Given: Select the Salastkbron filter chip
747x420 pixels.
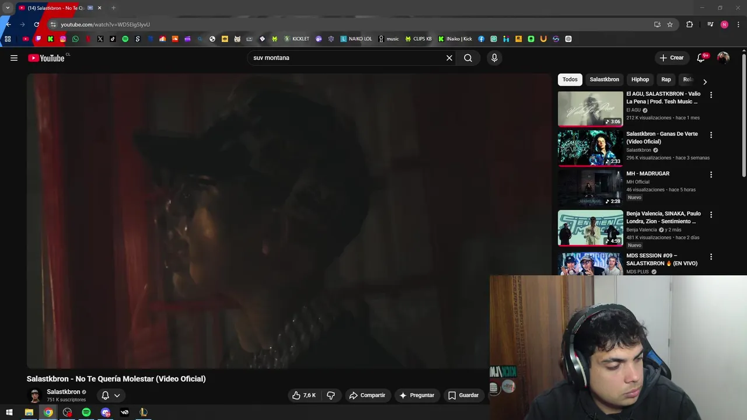Looking at the screenshot, I should point(604,79).
